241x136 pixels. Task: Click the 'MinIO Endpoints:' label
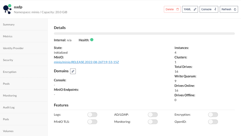coord(66,90)
